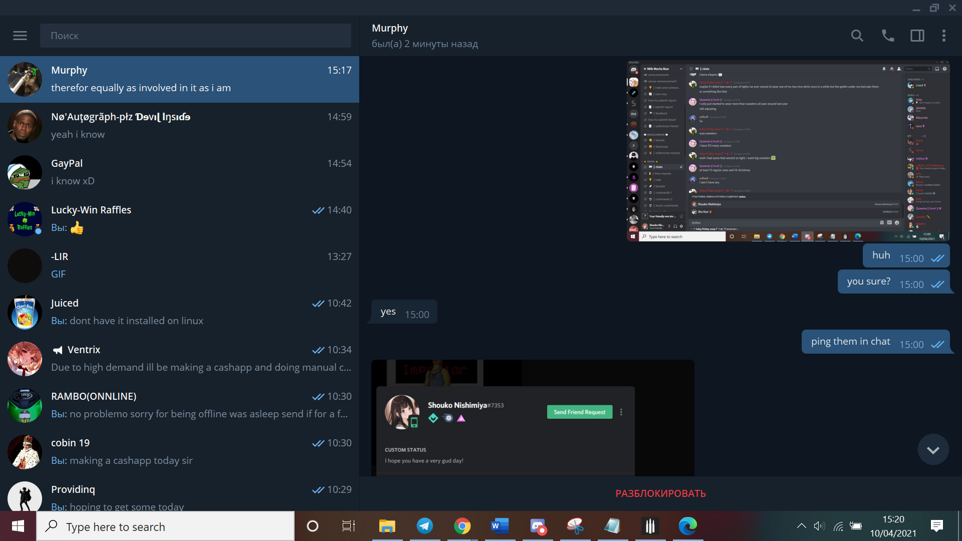
Task: Open the GayPal chat
Action: (x=179, y=172)
